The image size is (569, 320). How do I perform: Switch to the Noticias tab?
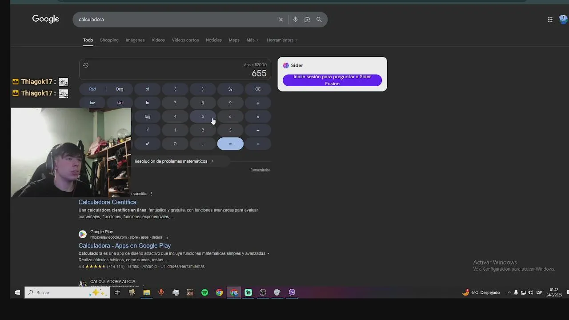(x=214, y=40)
